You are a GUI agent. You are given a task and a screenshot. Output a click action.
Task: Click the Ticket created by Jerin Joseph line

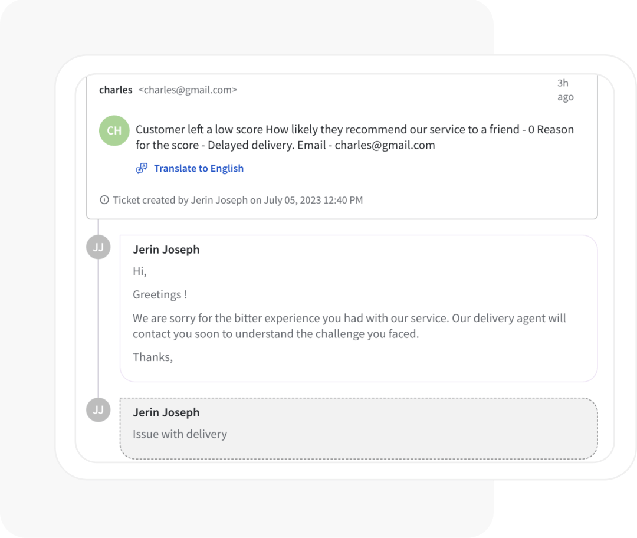[238, 200]
